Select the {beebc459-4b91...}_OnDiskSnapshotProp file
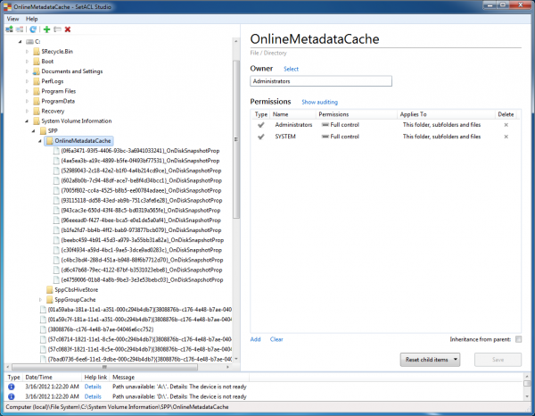Screen dimensions: 535x416 [x=143, y=240]
